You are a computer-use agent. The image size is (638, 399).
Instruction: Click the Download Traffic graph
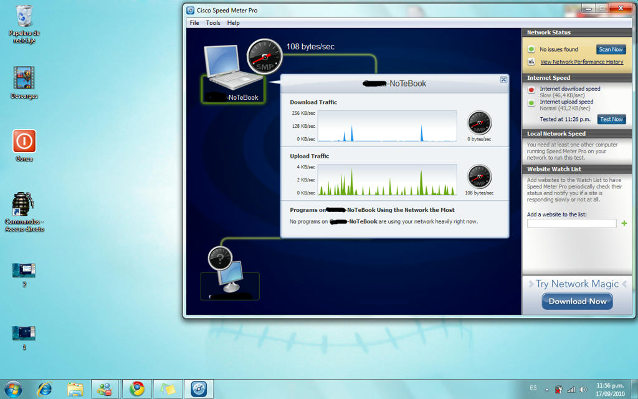pyautogui.click(x=387, y=126)
